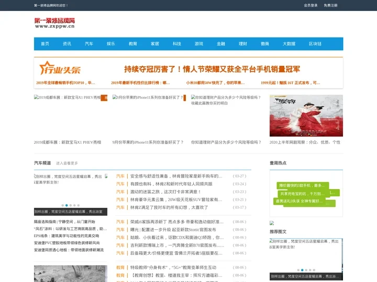Open headline 持续夺冠厉害了！情人节荣耀
377x282 pixels.
point(212,69)
